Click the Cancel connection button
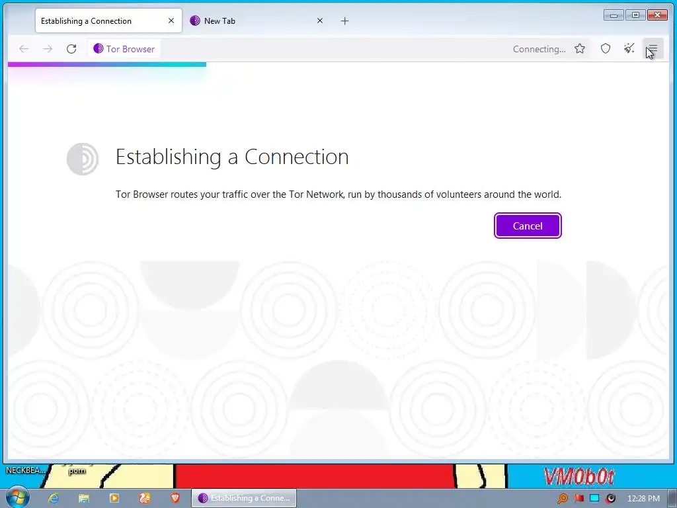The height and width of the screenshot is (508, 677). pos(528,226)
